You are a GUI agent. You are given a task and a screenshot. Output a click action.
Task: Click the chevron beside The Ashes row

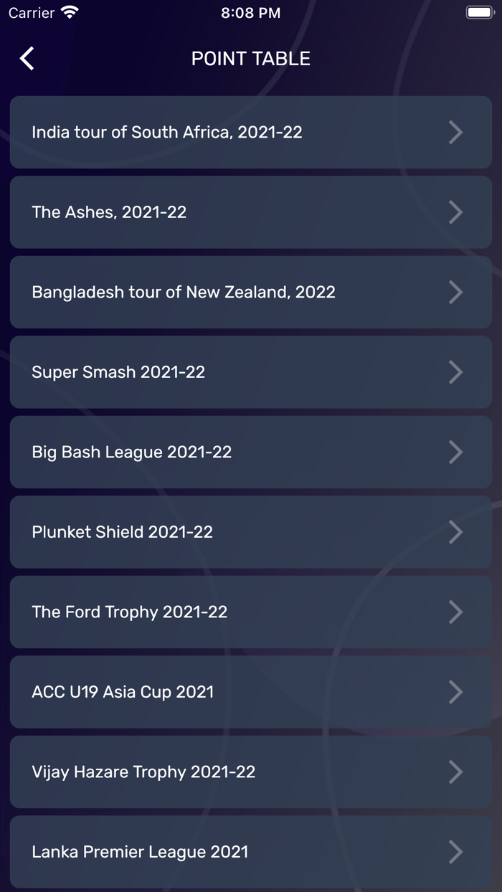[456, 212]
